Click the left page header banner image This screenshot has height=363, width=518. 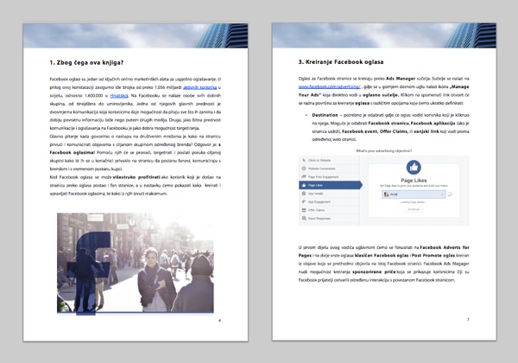[136, 35]
